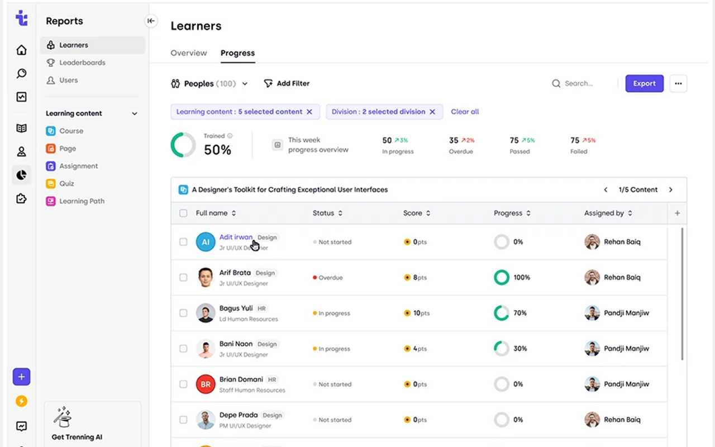Image resolution: width=715 pixels, height=447 pixels.
Task: Open the three-dot more options menu beside Export
Action: click(678, 83)
